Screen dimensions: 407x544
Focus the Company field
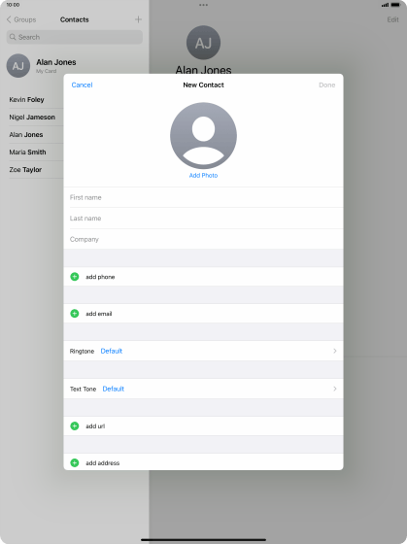203,239
